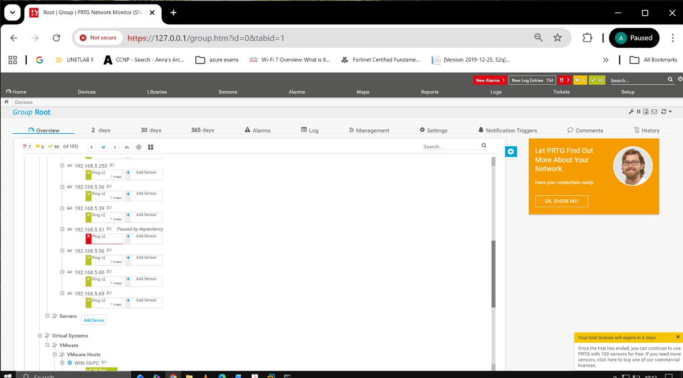683x378 pixels.
Task: Close the trial license expiry notice
Action: pyautogui.click(x=678, y=337)
